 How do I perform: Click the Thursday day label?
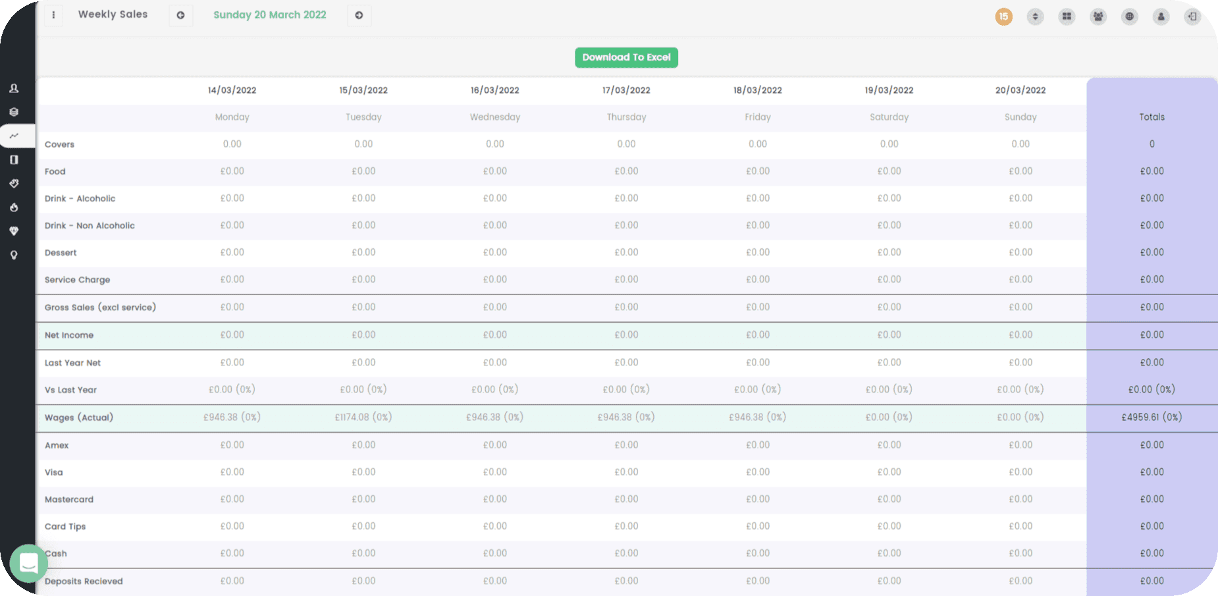coord(626,117)
